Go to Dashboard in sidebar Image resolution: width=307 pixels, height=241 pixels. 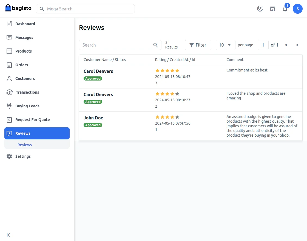[x=25, y=24]
